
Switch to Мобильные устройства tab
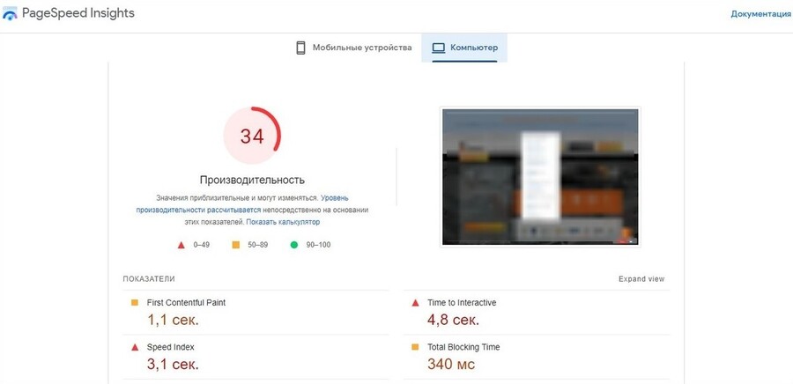(x=354, y=48)
